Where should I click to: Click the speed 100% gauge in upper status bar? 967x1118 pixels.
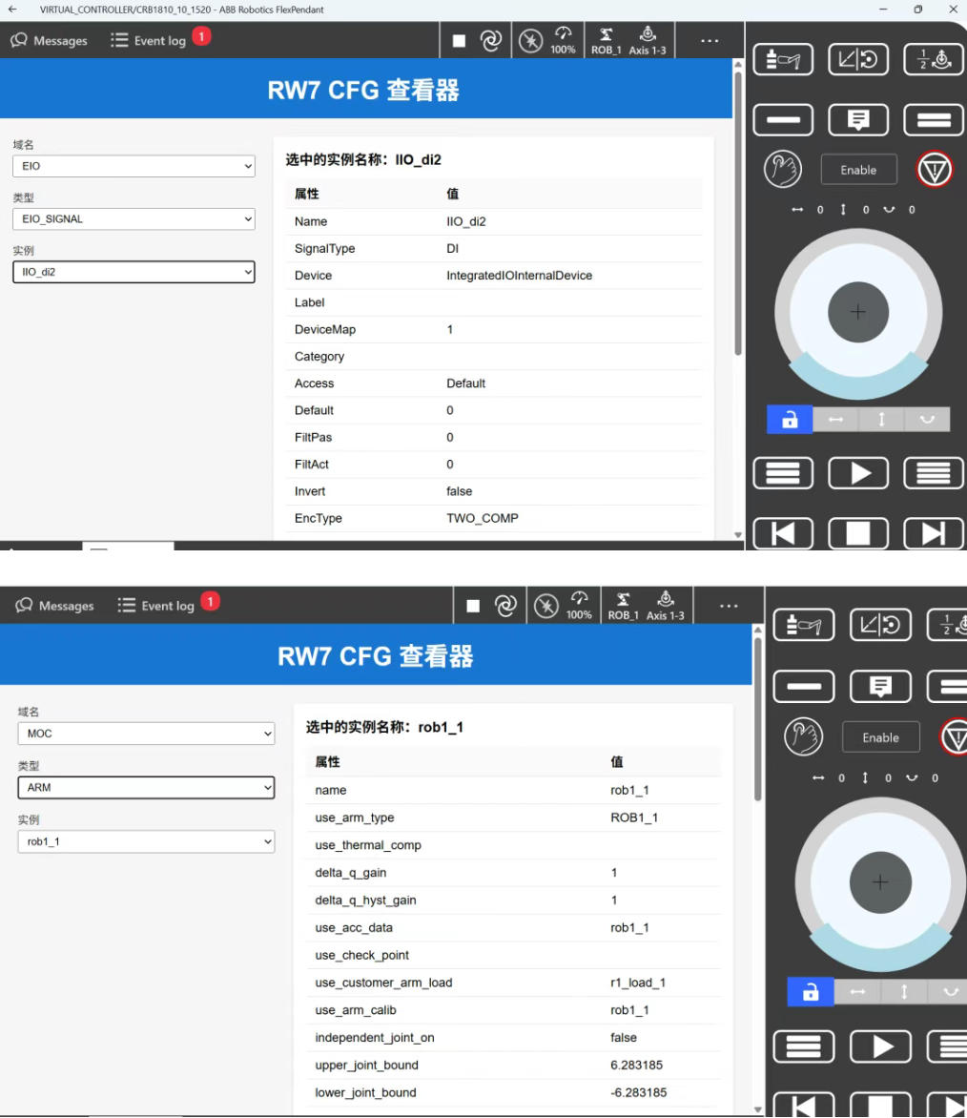pos(563,41)
